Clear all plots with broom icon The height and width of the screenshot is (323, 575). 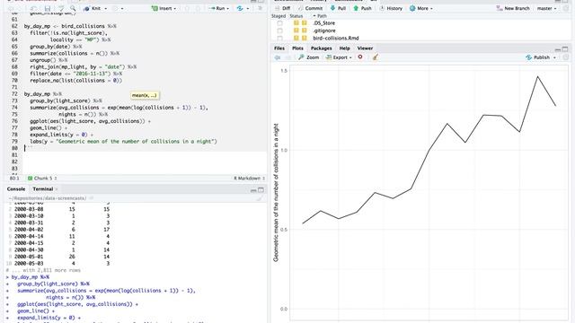tap(376, 57)
